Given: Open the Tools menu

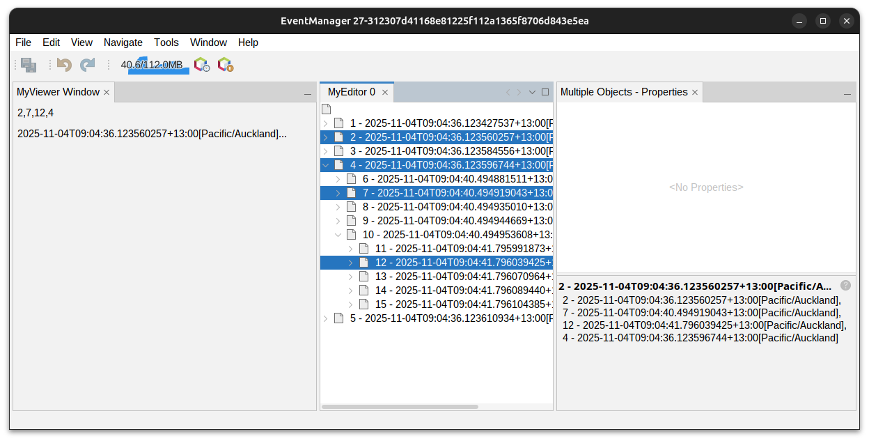Looking at the screenshot, I should pyautogui.click(x=166, y=42).
